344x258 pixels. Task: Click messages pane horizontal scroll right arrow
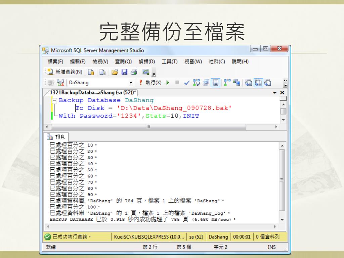coord(275,227)
